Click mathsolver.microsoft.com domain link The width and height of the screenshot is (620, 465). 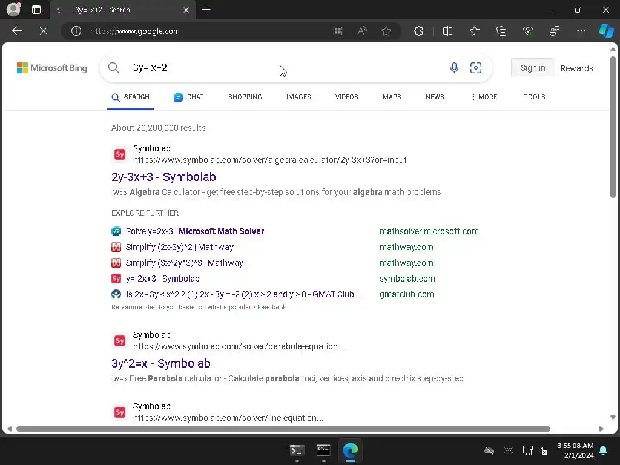[429, 232]
